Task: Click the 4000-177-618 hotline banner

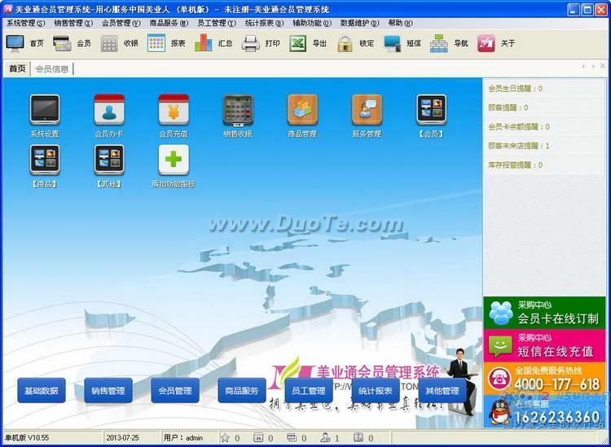Action: click(x=544, y=379)
